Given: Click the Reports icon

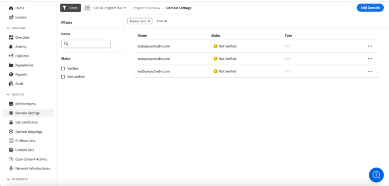Looking at the screenshot, I should pos(11,74).
